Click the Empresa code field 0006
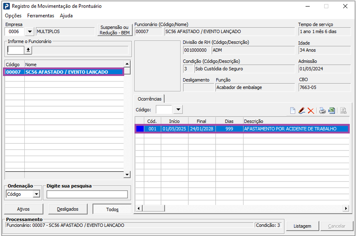This screenshot has width=356, height=236. 14,32
